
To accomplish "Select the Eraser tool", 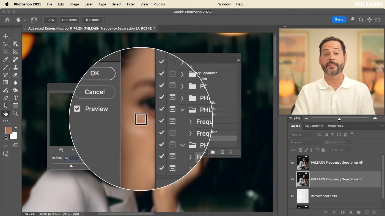I will [x=15, y=75].
